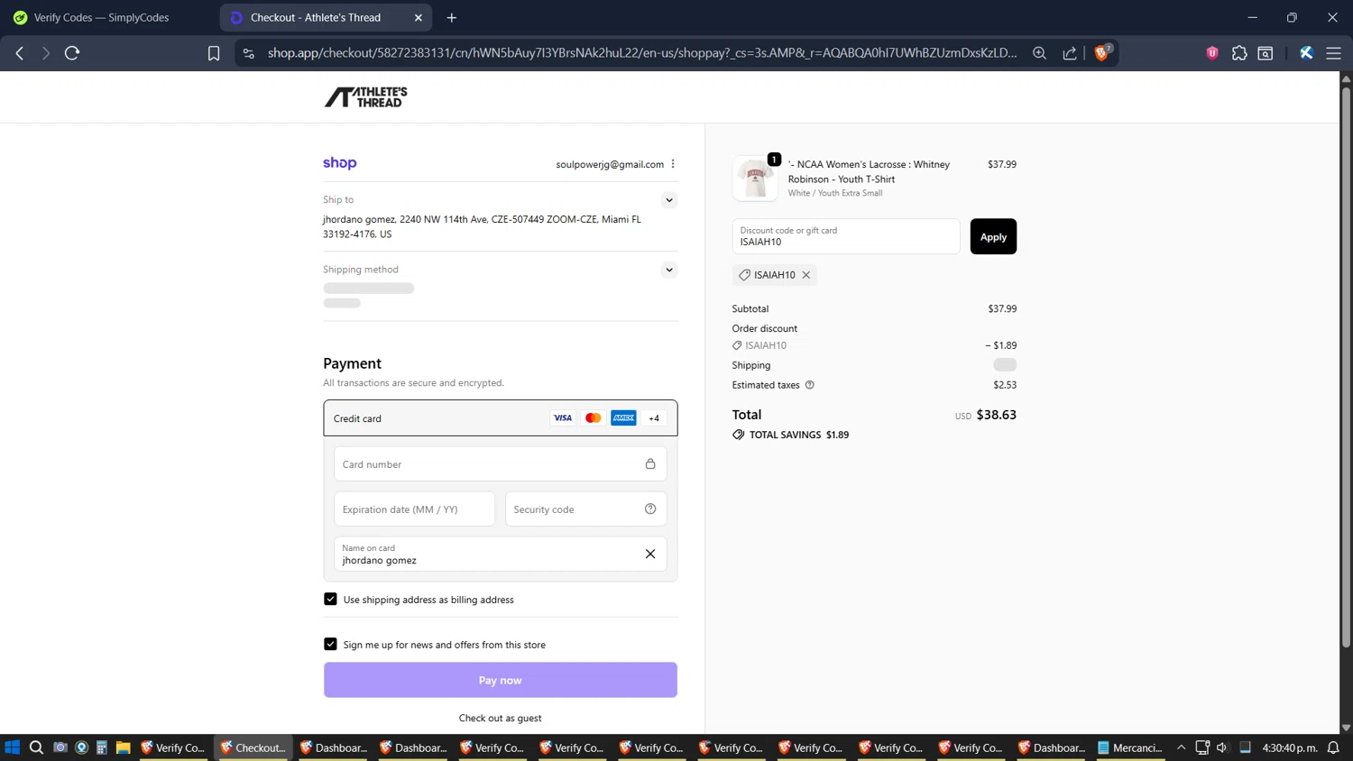The height and width of the screenshot is (761, 1353).
Task: Click the TOTAL SAVINGS $1.89 line
Action: pyautogui.click(x=791, y=435)
